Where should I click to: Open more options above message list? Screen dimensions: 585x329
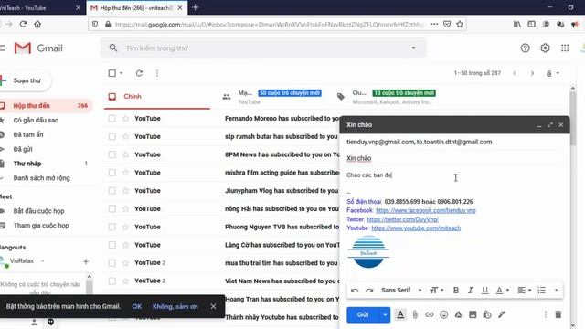point(157,73)
